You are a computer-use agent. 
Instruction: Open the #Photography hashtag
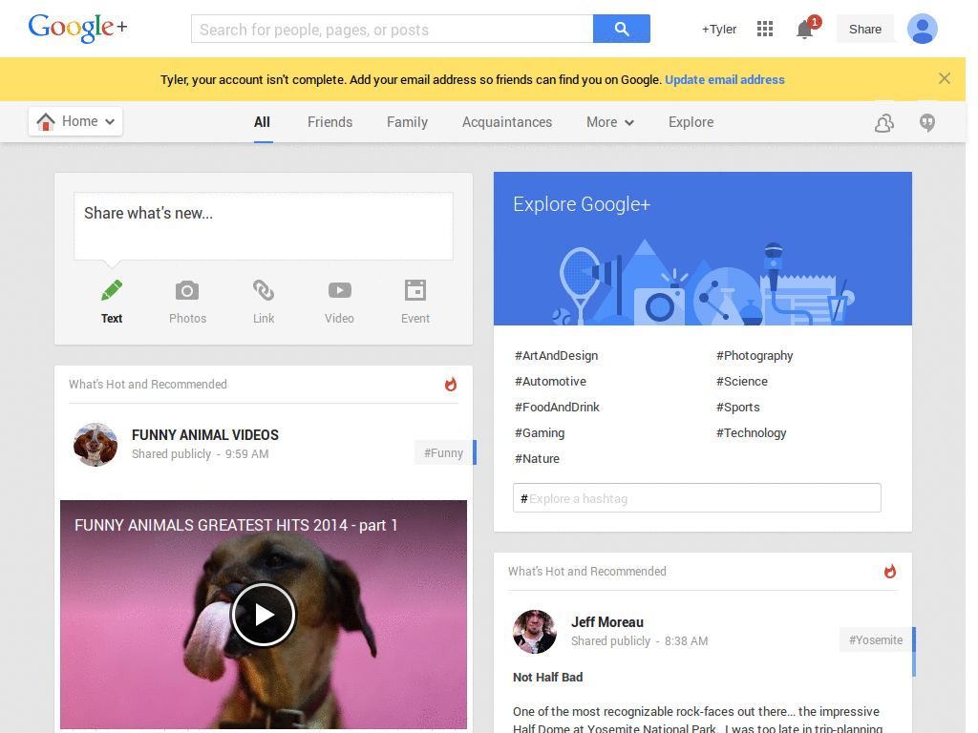pos(755,356)
